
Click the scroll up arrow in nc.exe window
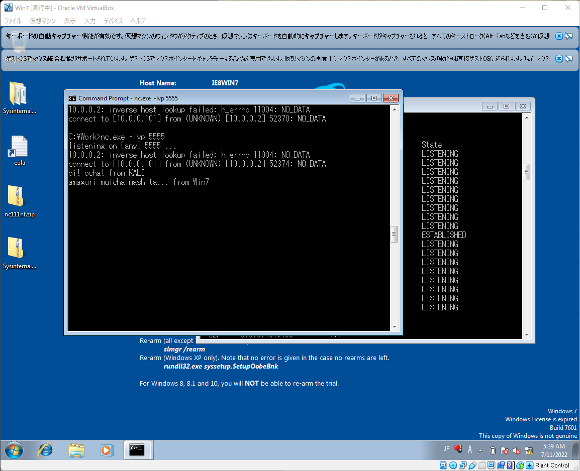coord(395,109)
